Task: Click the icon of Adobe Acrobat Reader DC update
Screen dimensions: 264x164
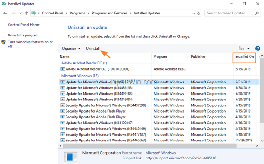Action: [x=62, y=69]
